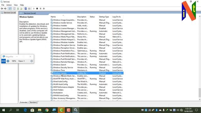
Task: Open the Help menu
Action: [22, 5]
